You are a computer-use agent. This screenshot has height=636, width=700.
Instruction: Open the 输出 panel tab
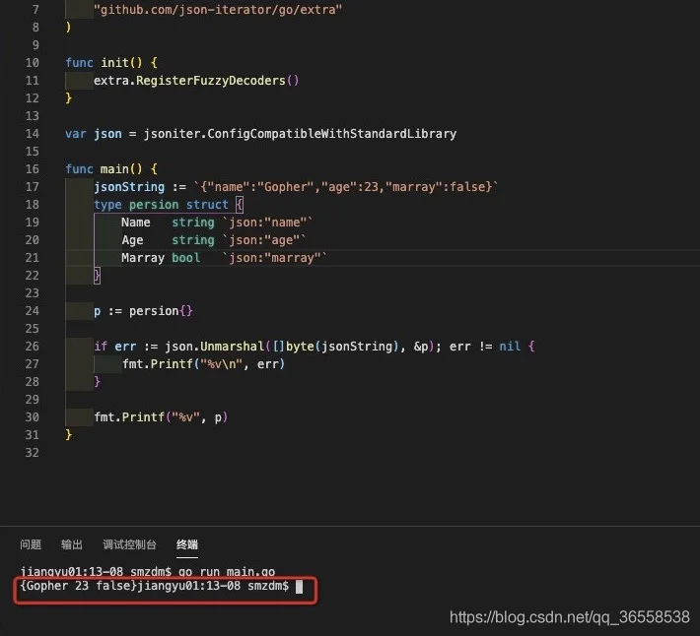[72, 544]
